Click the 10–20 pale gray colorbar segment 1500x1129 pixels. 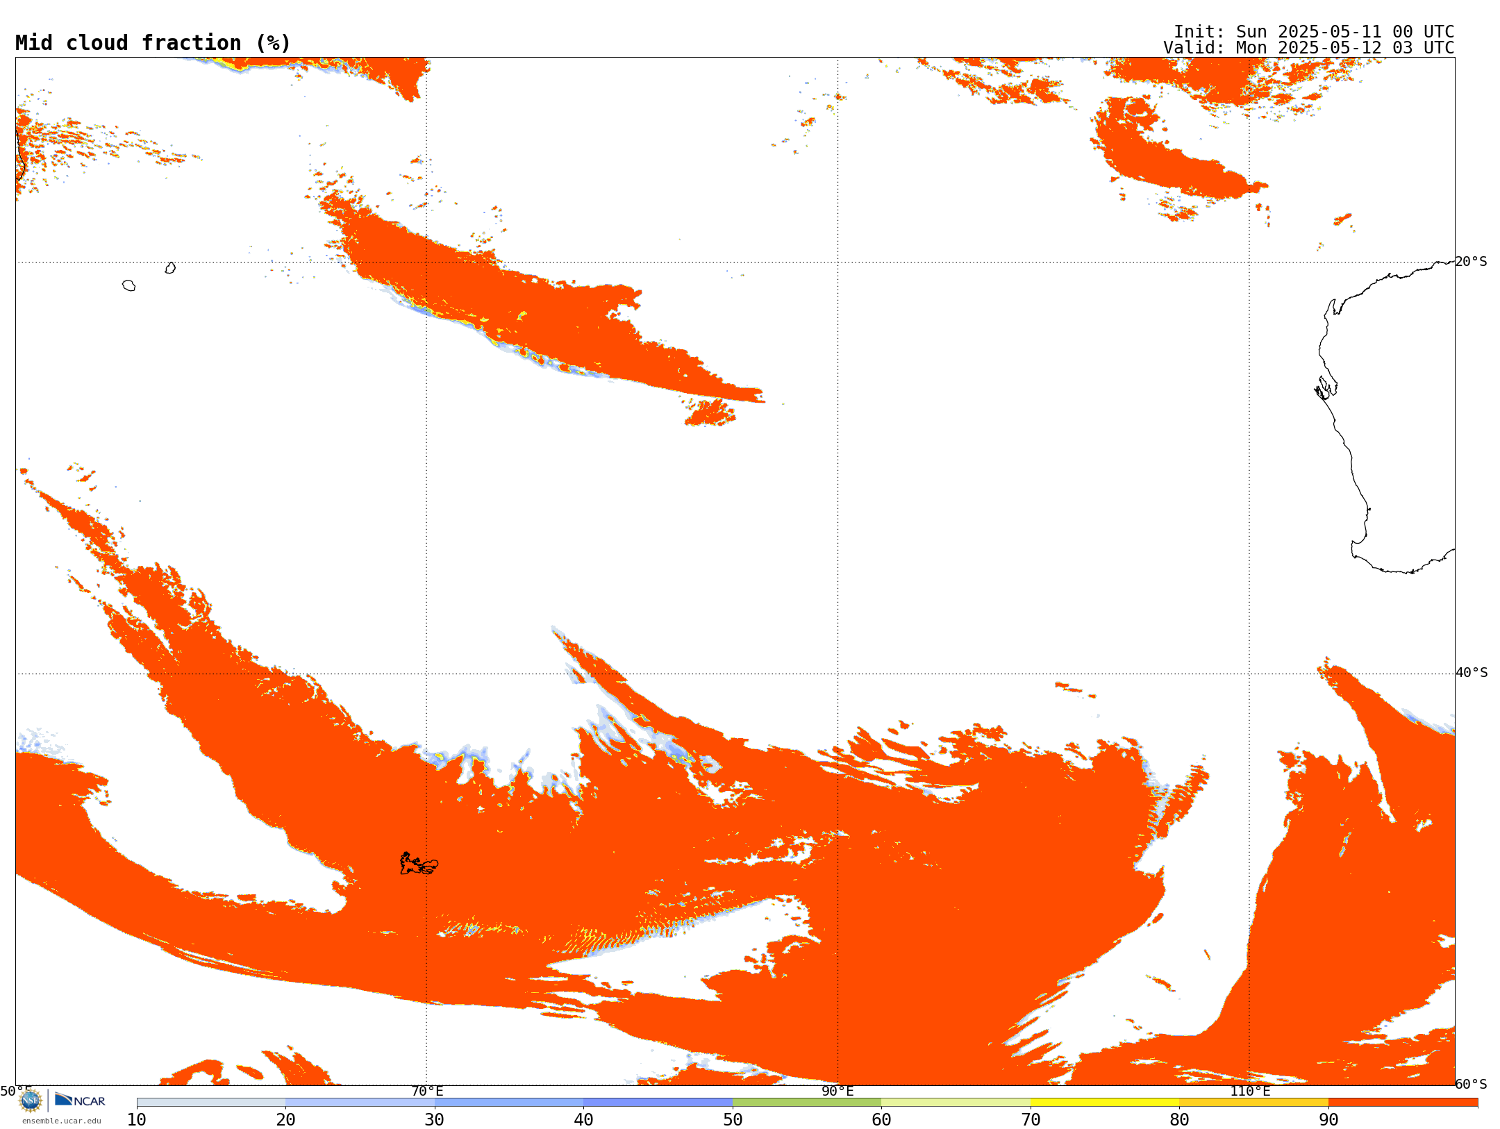point(211,1103)
